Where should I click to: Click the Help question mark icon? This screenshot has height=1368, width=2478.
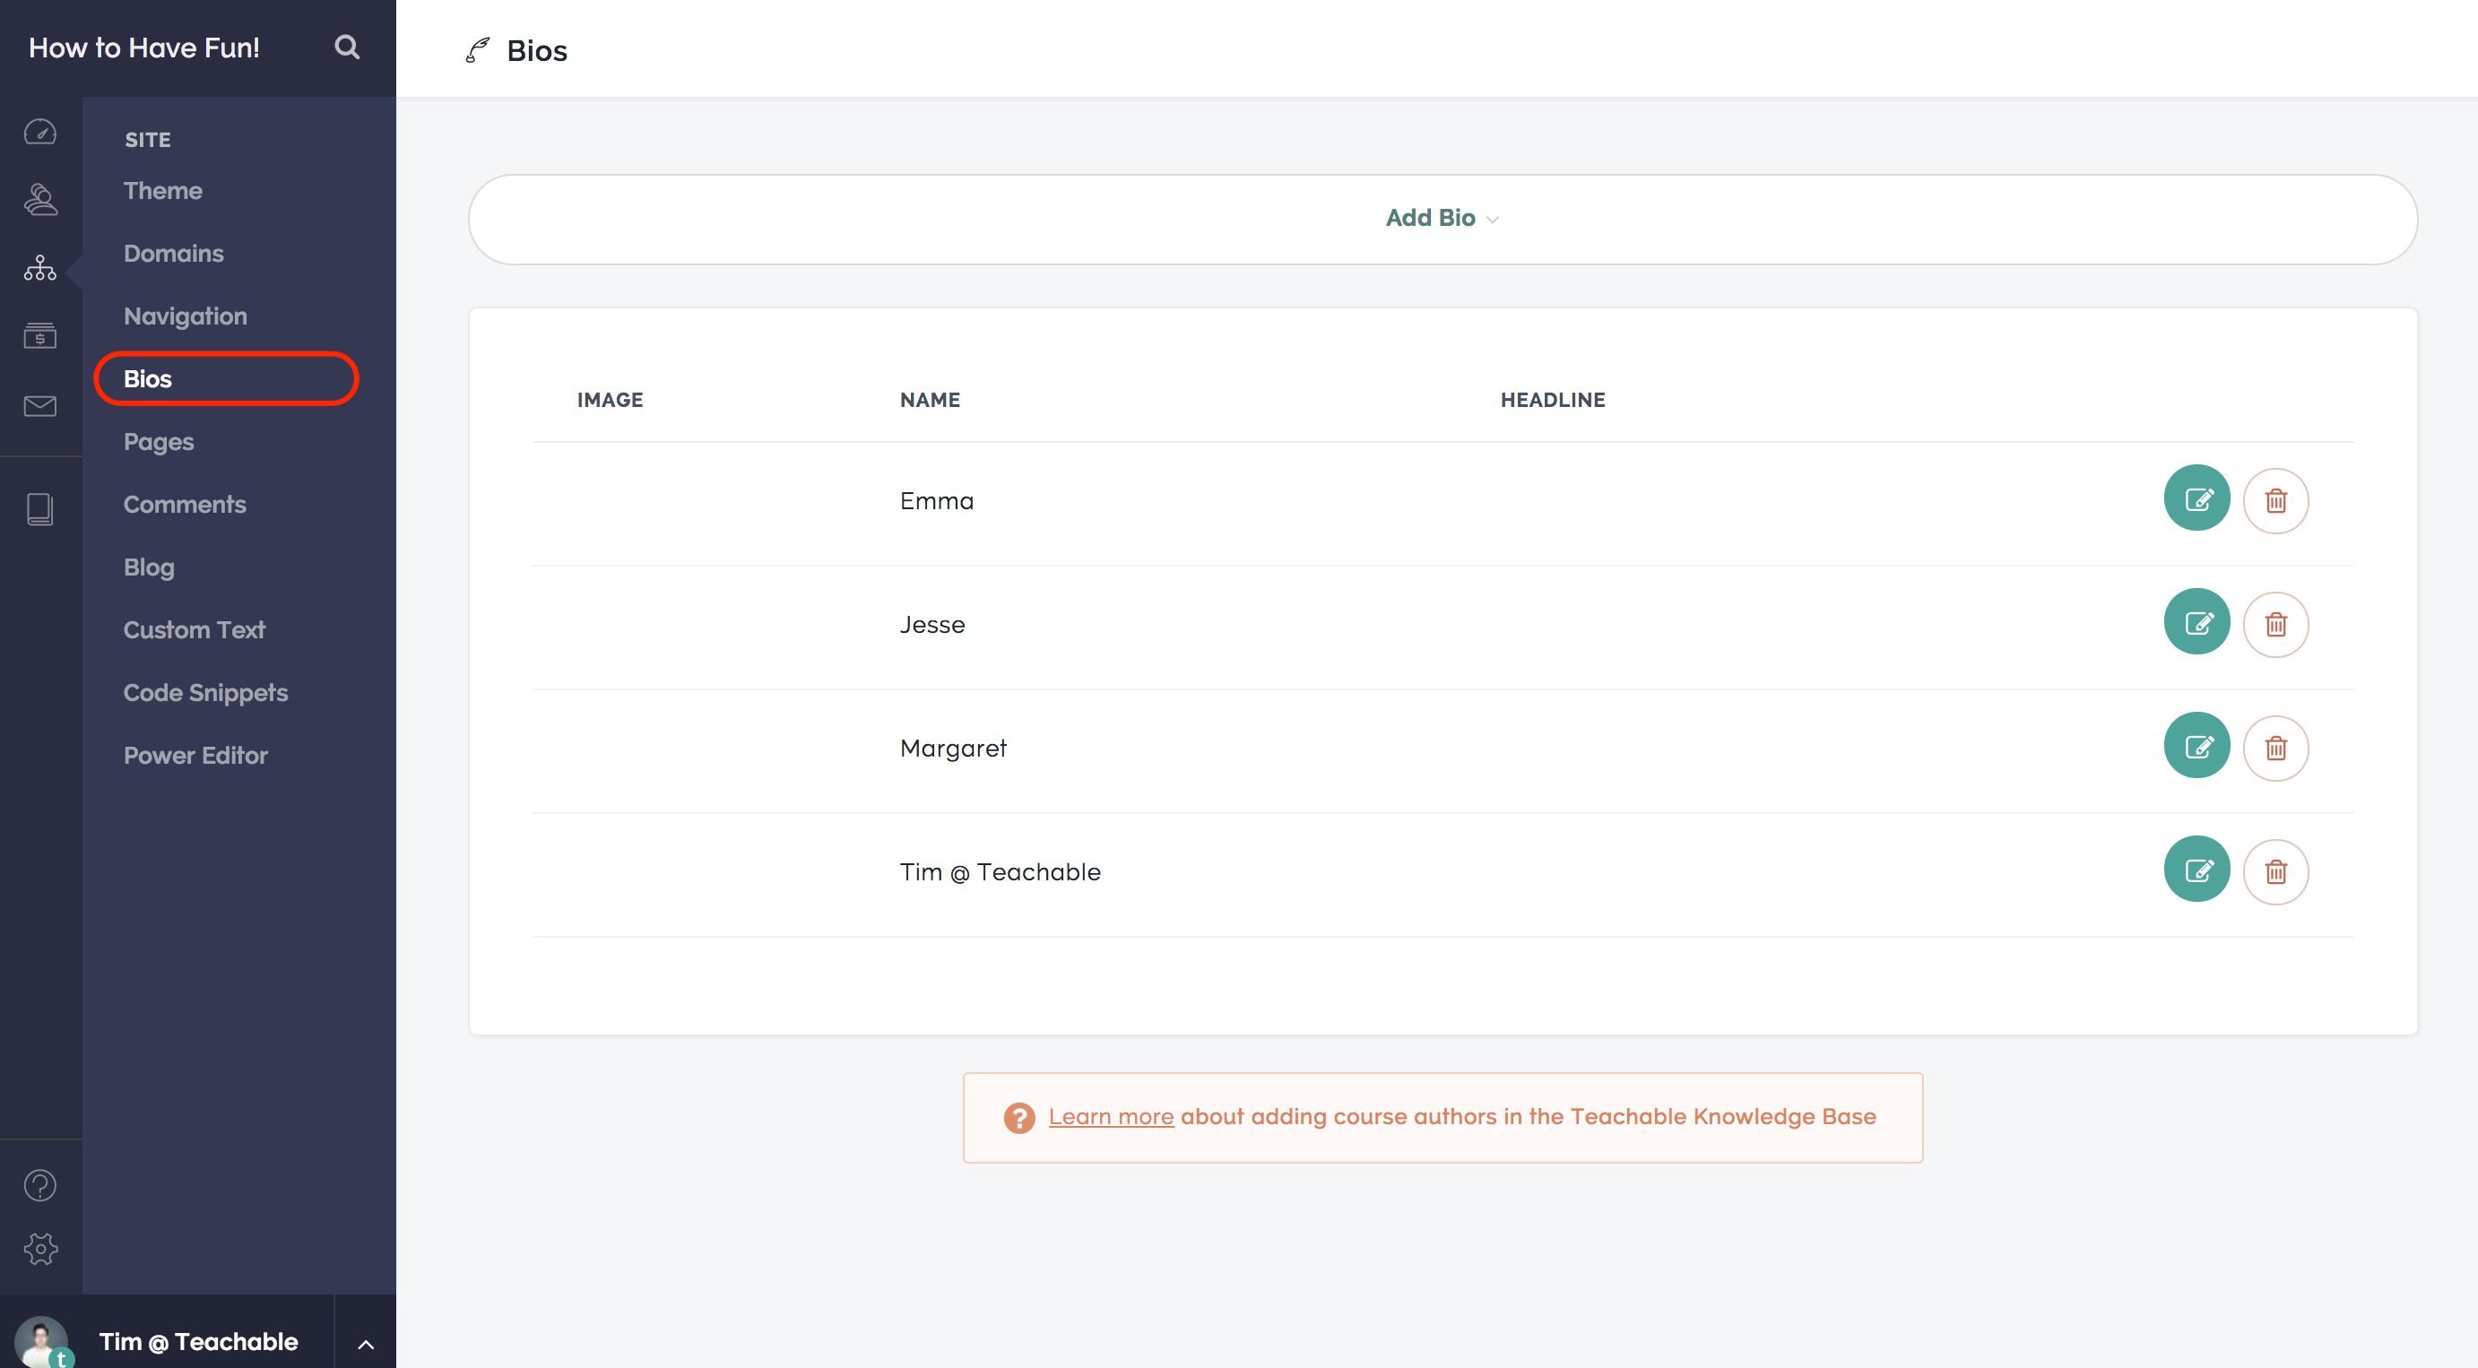click(39, 1185)
